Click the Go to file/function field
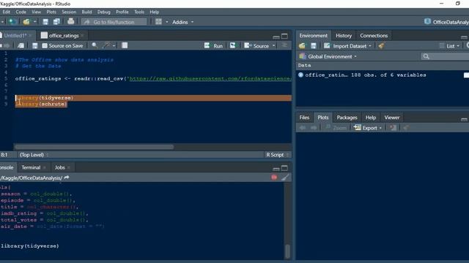This screenshot has height=263, width=469. point(114,22)
